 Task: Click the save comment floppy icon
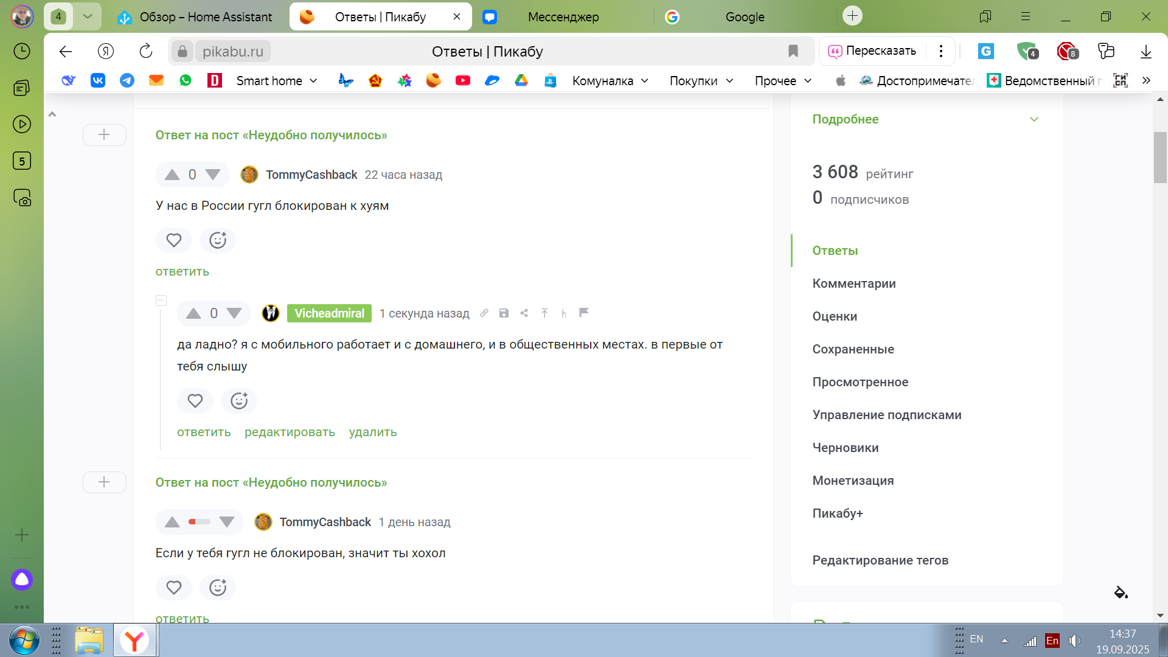pyautogui.click(x=504, y=313)
